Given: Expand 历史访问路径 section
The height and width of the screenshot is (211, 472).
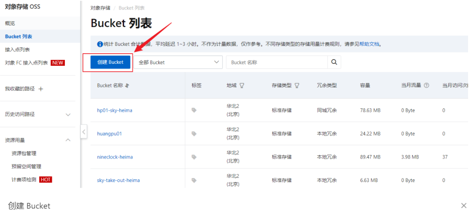Looking at the screenshot, I should click(x=68, y=115).
